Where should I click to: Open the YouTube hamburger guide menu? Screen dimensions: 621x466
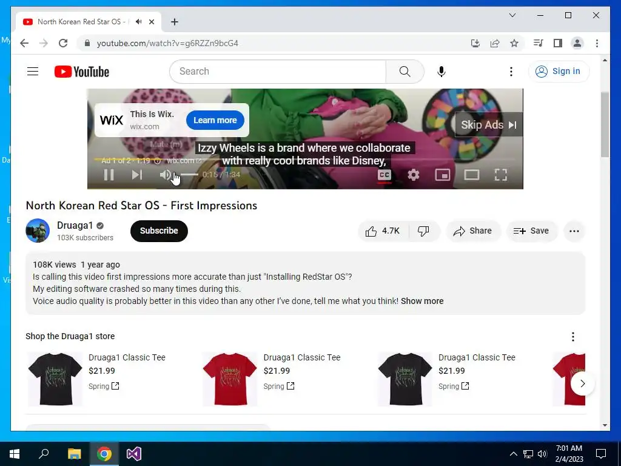point(33,72)
